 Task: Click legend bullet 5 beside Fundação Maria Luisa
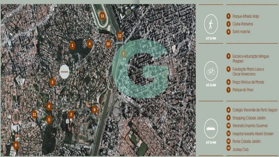(x=229, y=69)
